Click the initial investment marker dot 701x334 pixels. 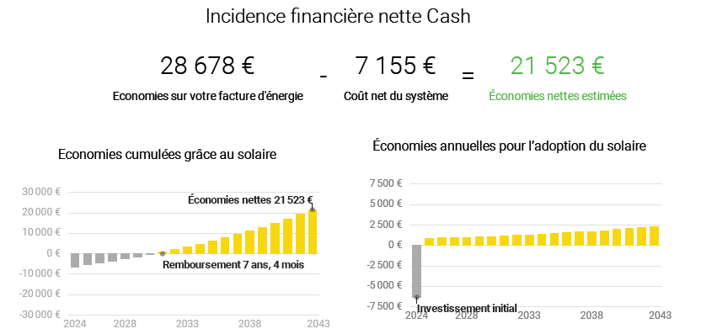(416, 297)
